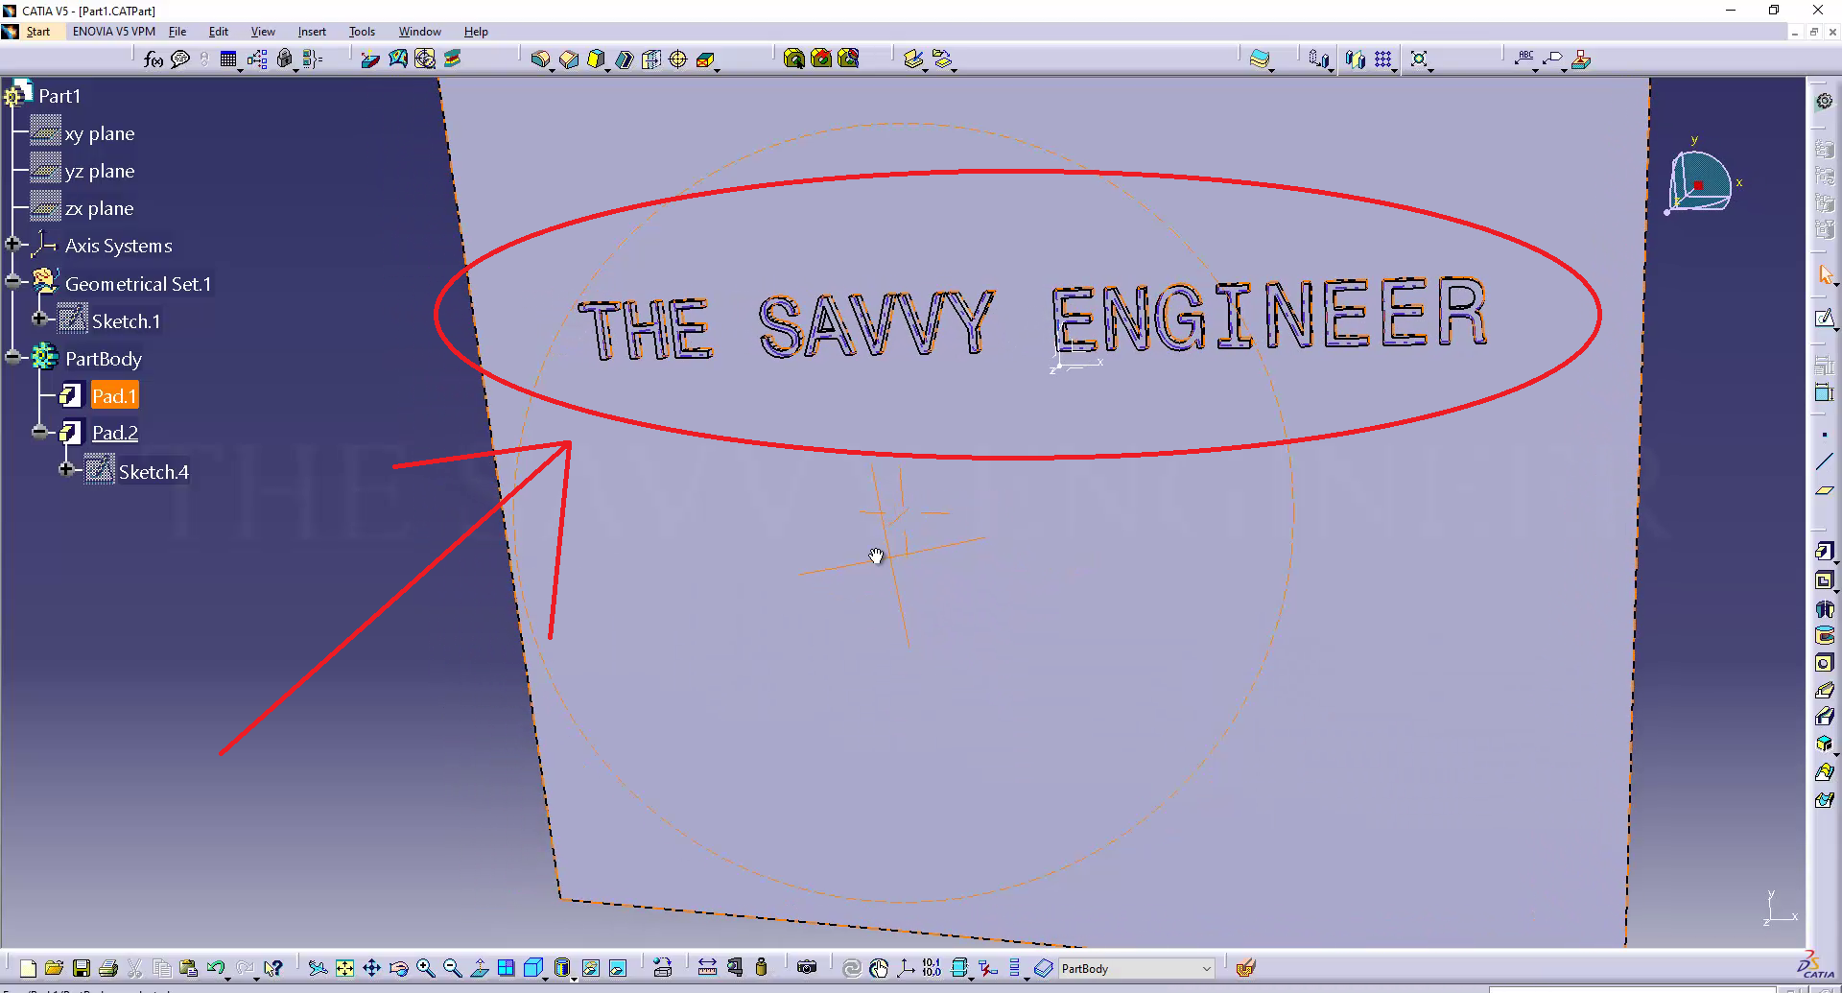Expand the Axis Systems tree node

(12, 245)
